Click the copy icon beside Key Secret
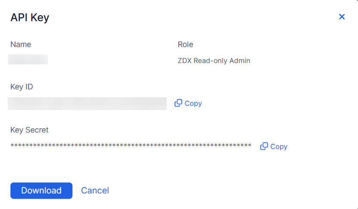This screenshot has width=358, height=209. click(x=264, y=146)
